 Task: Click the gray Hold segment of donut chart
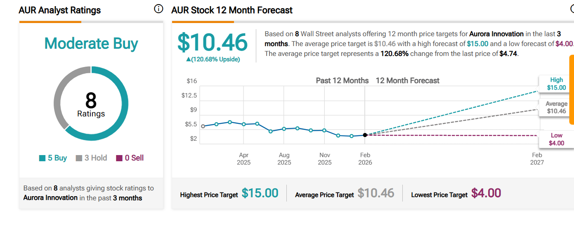(60, 98)
